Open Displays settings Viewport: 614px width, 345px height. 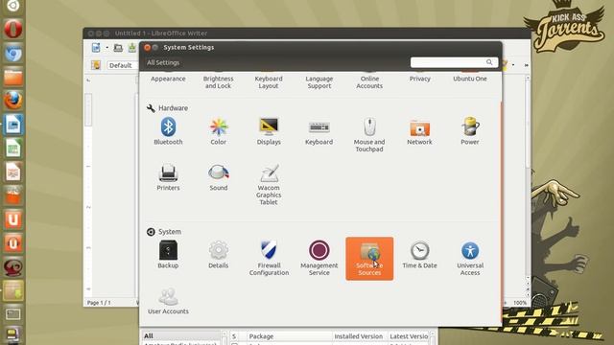click(x=269, y=131)
